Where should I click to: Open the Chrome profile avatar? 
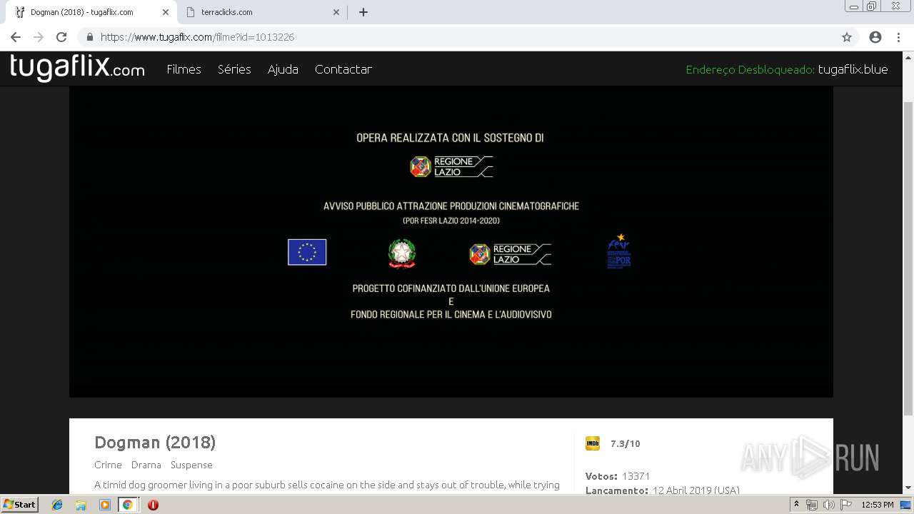tap(875, 37)
